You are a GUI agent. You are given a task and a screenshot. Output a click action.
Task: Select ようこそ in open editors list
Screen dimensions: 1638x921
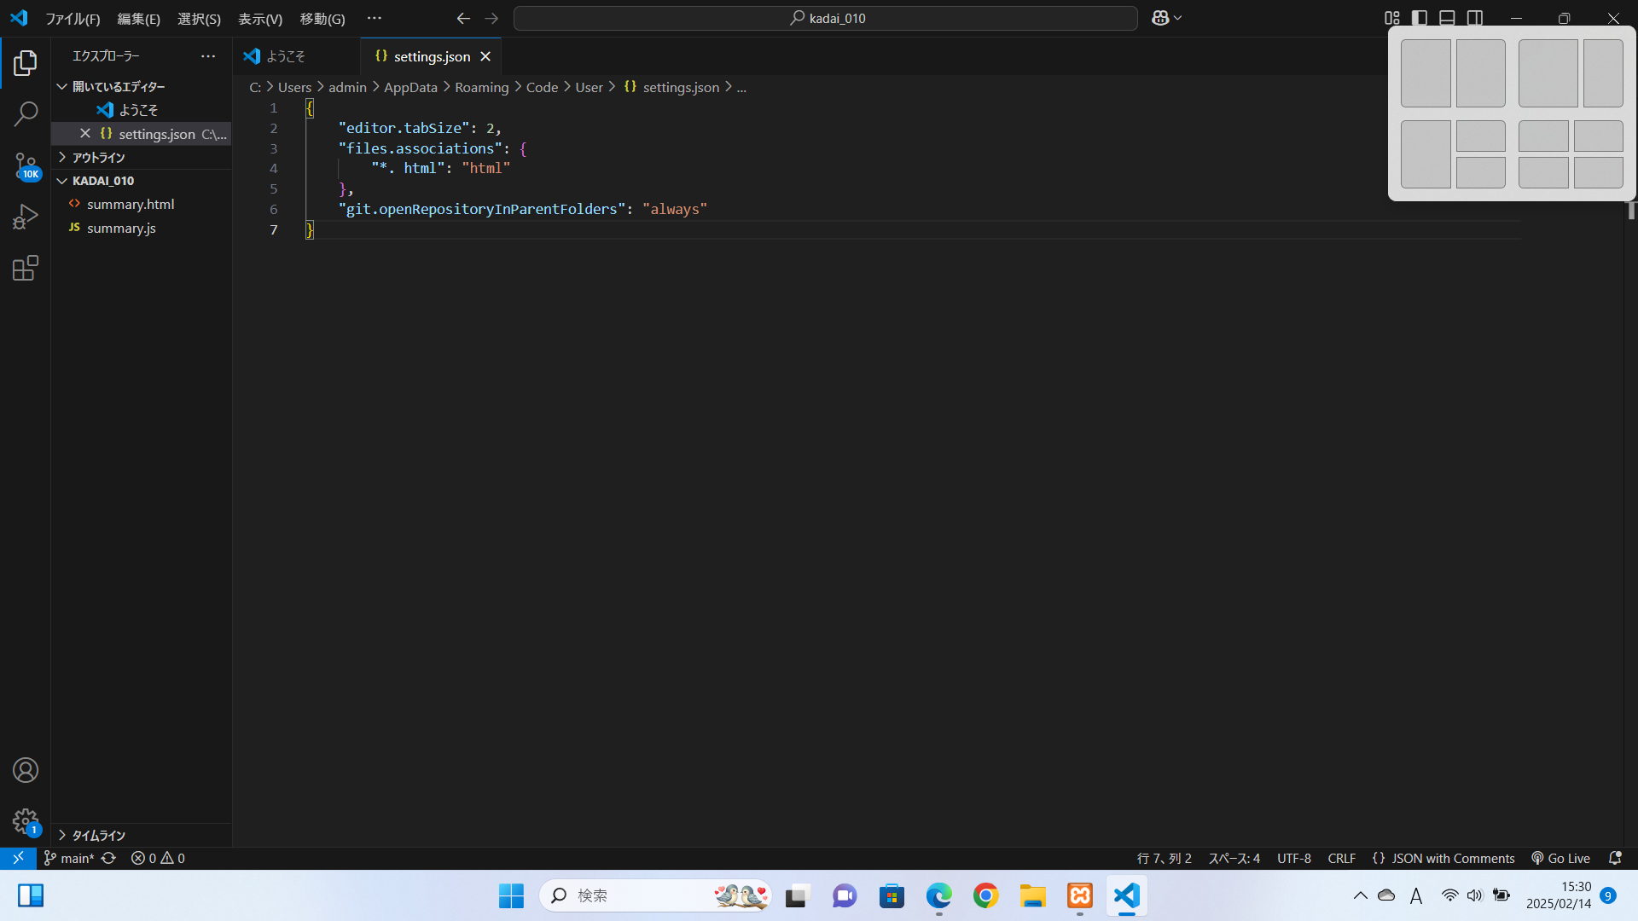pyautogui.click(x=142, y=110)
